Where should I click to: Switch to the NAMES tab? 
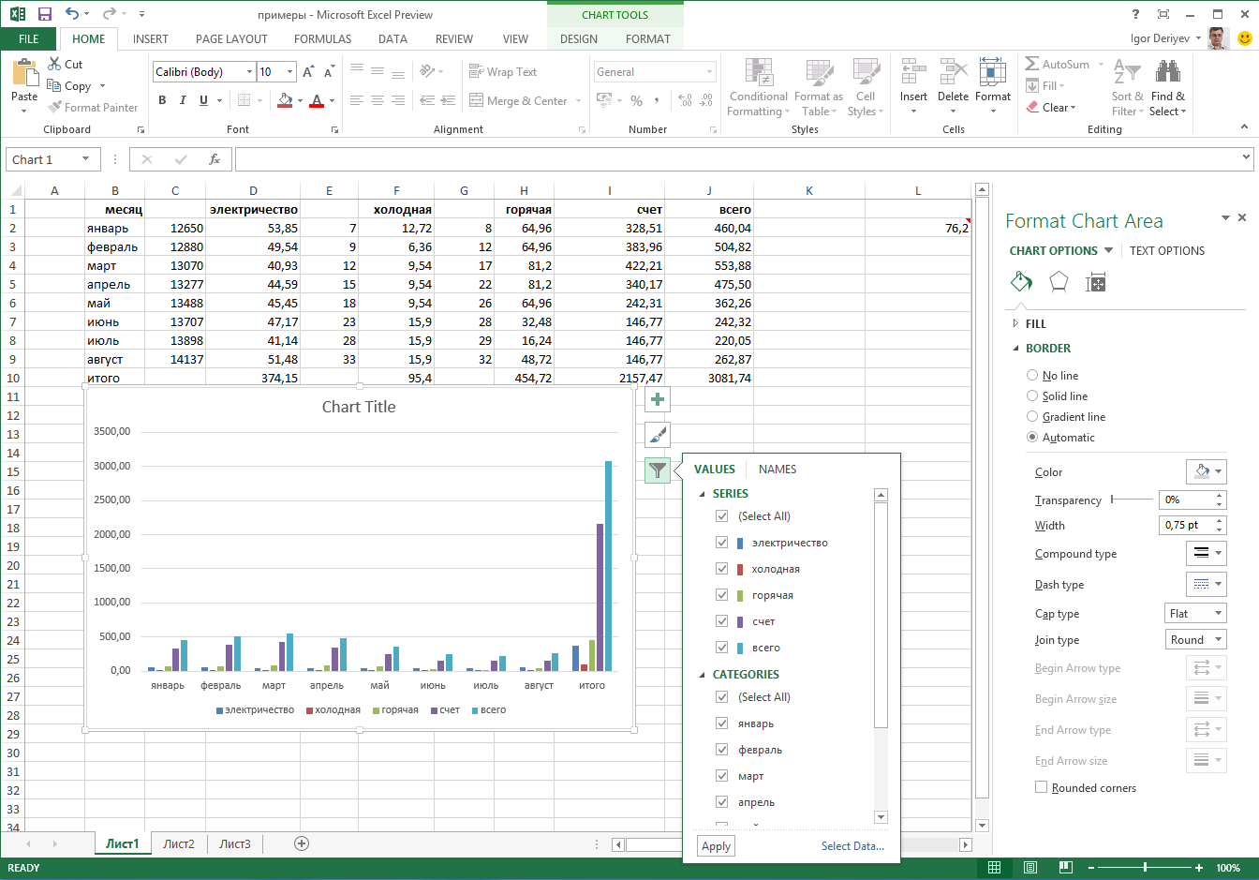(x=778, y=470)
